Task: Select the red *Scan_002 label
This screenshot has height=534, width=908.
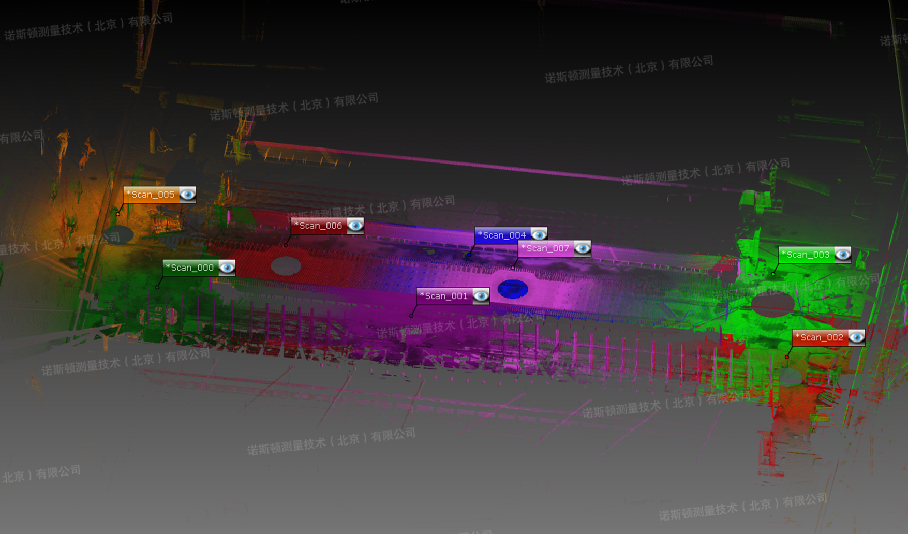Action: [820, 337]
